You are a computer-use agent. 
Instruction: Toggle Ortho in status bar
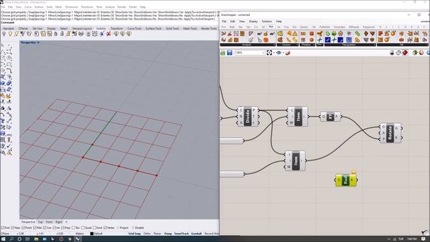click(x=147, y=233)
